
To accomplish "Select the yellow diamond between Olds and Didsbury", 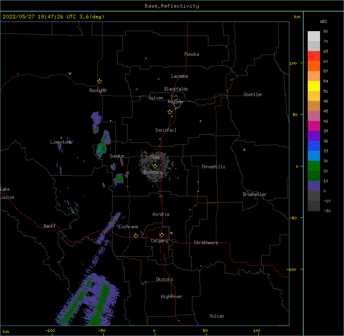I will click(155, 166).
